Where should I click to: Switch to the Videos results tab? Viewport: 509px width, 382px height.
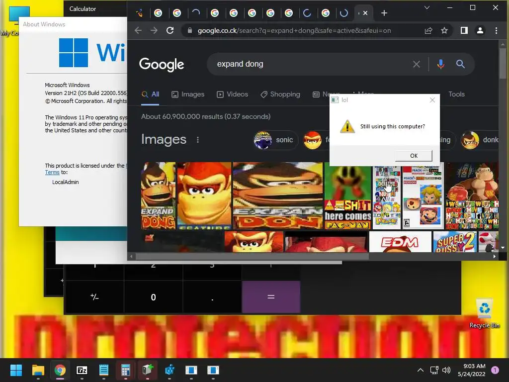pos(233,94)
